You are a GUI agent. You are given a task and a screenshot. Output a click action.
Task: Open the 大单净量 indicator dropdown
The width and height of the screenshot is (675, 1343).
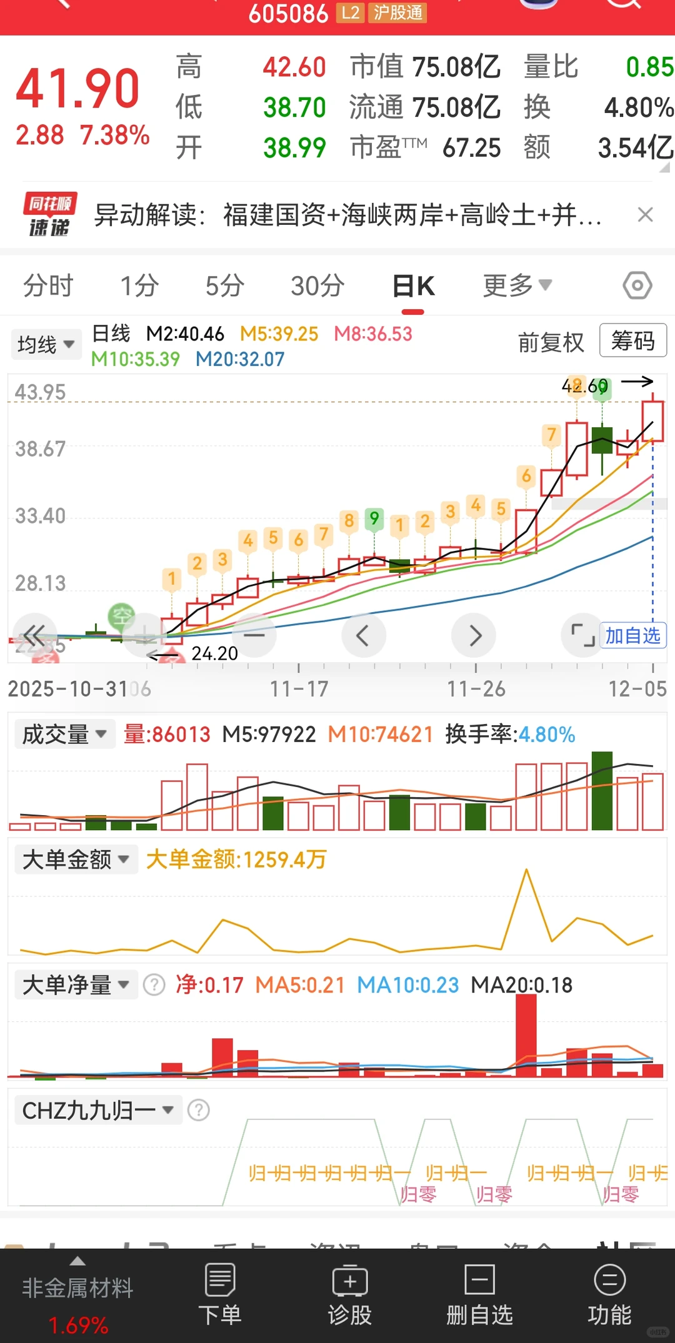pos(76,985)
